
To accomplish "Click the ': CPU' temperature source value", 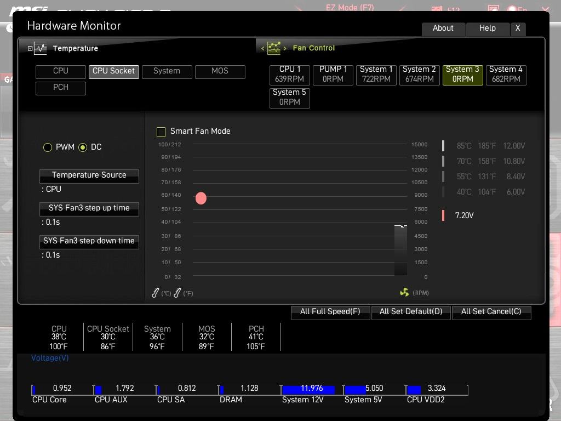I will coord(51,189).
